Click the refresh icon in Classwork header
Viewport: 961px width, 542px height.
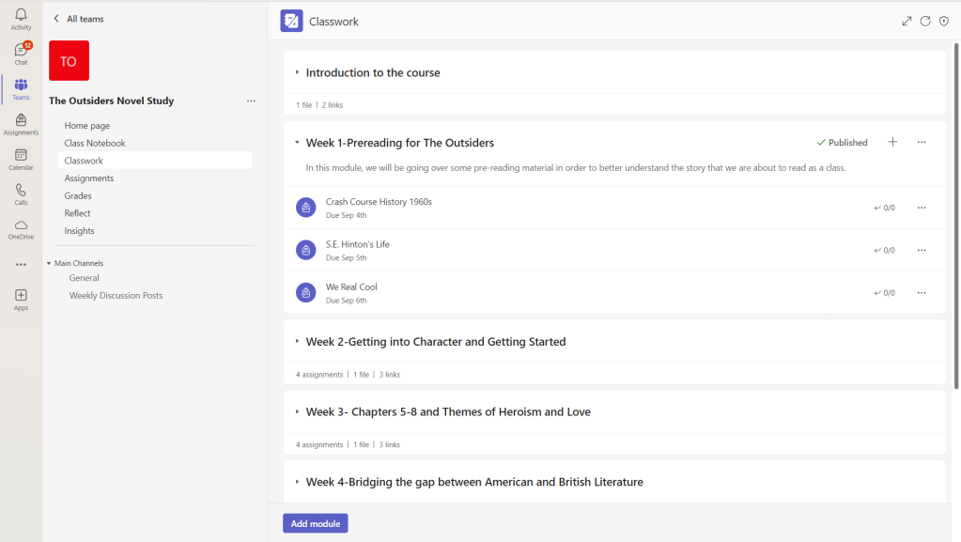(925, 21)
